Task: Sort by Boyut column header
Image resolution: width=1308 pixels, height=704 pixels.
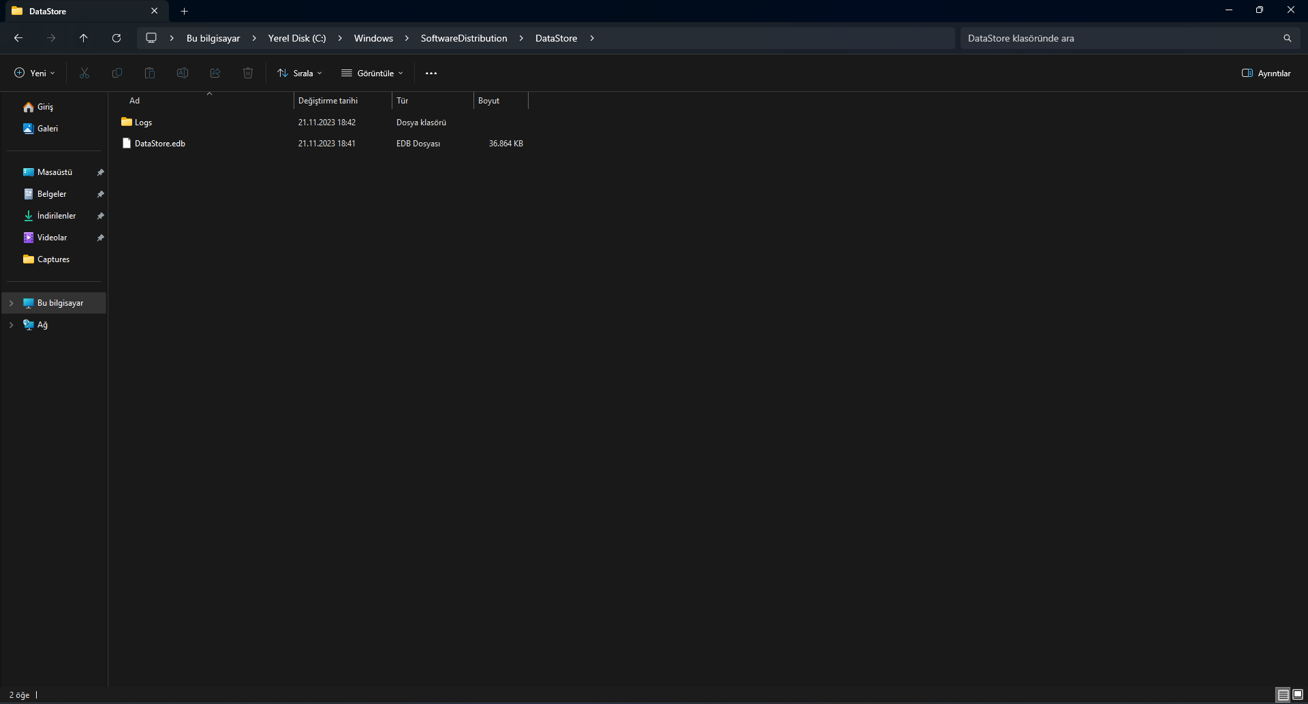Action: click(x=501, y=101)
